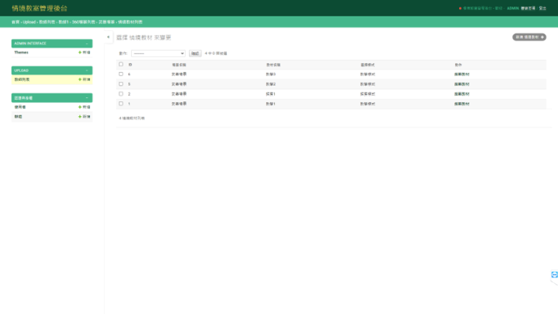The width and height of the screenshot is (558, 314).
Task: Click the 360場景列表 breadcrumb link
Action: [x=83, y=22]
